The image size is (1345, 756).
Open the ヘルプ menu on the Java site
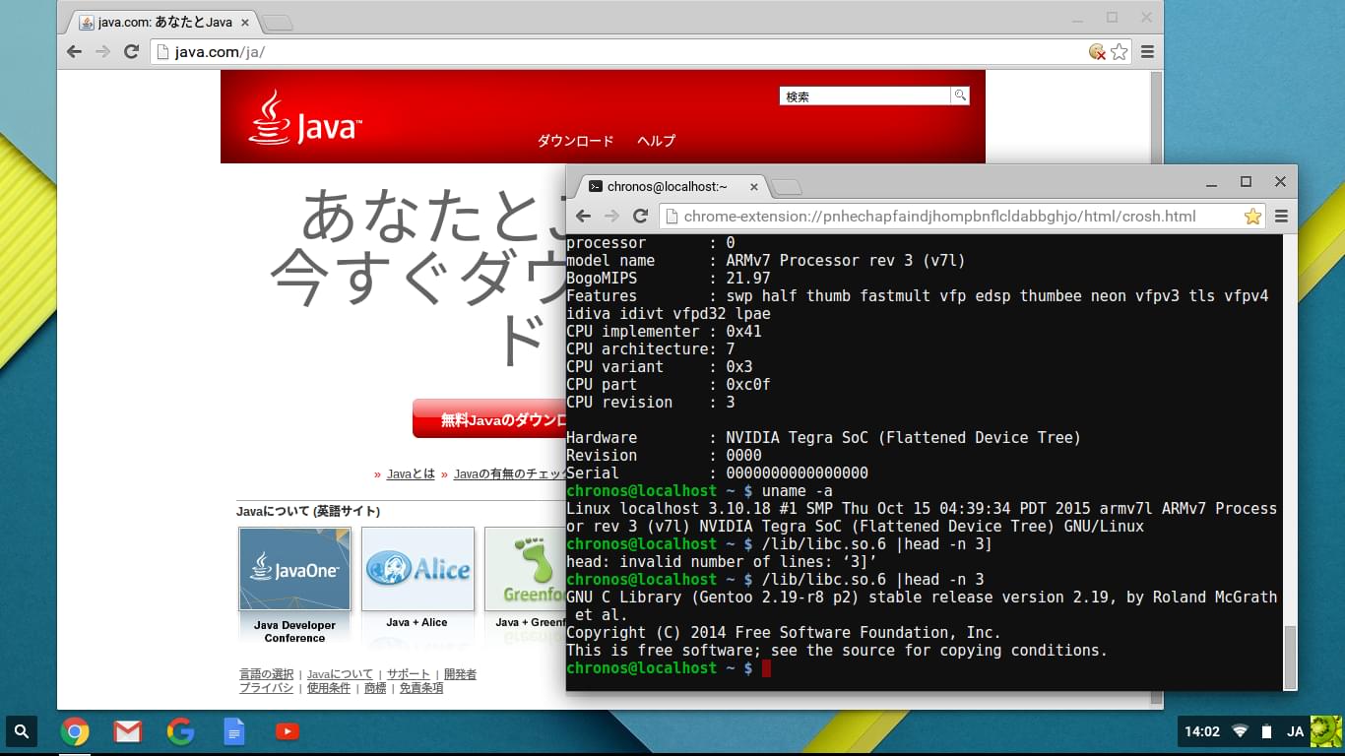point(656,141)
